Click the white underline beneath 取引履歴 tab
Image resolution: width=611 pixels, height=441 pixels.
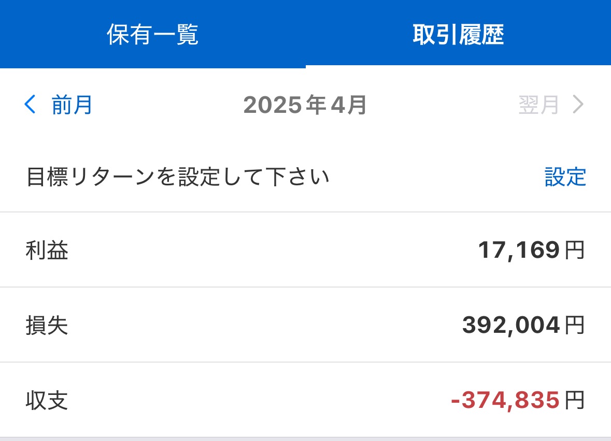pos(458,66)
